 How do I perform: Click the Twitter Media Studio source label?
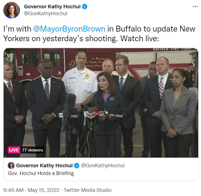[88, 190]
